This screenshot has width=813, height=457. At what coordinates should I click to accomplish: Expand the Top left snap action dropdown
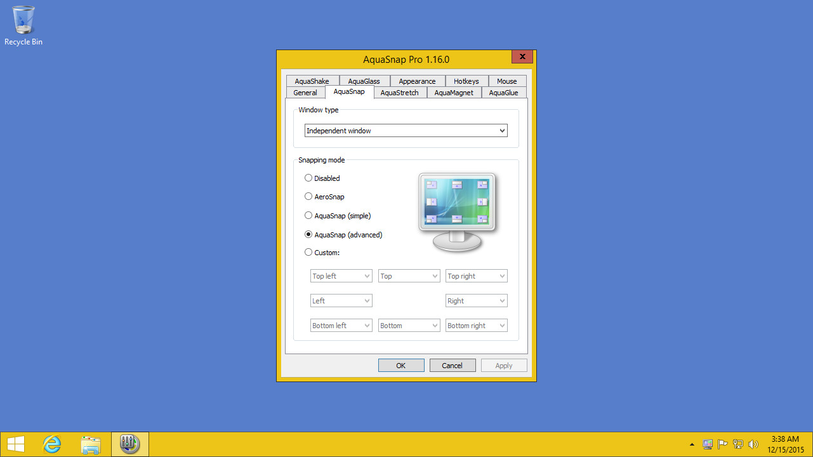(341, 275)
